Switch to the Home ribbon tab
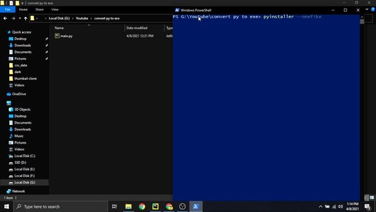 23,9
